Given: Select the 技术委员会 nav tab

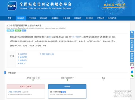Looking at the screenshot, I should [112, 18].
